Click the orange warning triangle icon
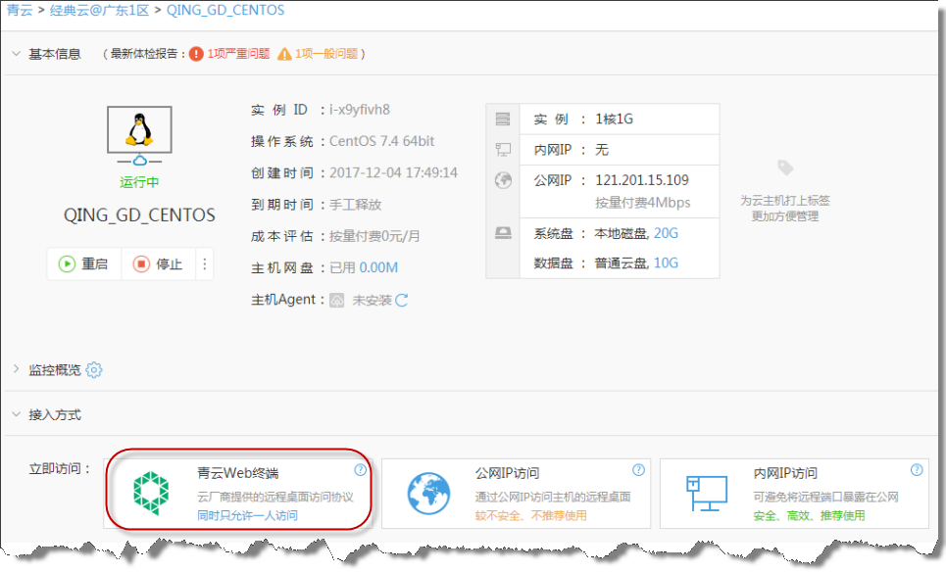Viewport: 946px width, 572px height. coord(284,54)
